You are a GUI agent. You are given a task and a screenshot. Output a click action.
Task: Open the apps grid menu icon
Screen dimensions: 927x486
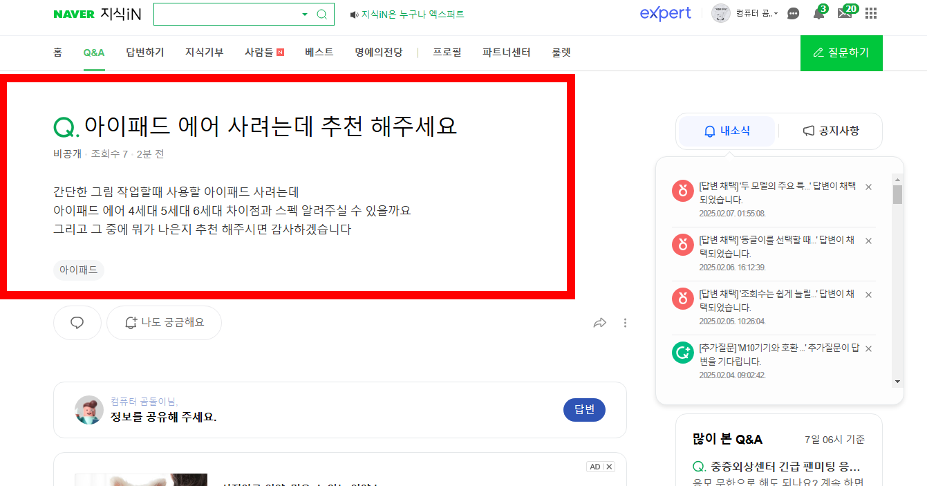871,13
